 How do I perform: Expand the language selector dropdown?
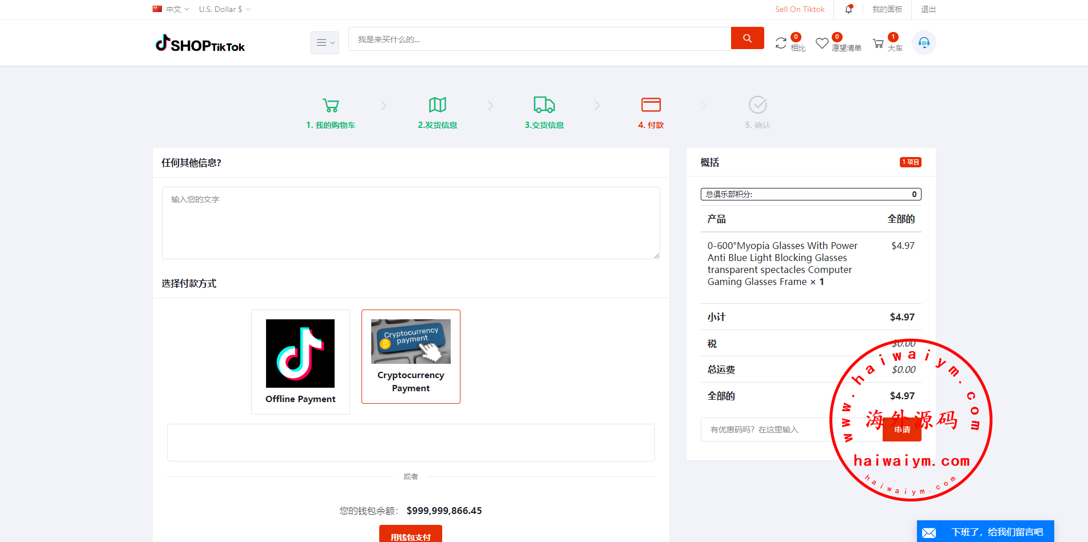(171, 9)
